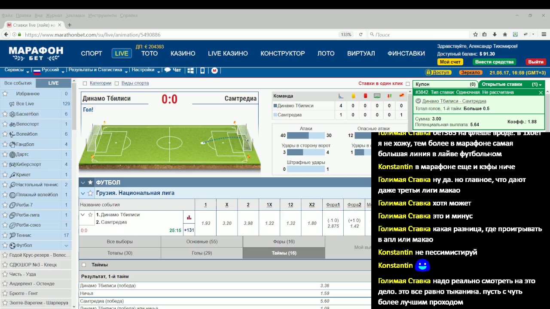Toggle favorite star for Регби-7

click(5, 205)
